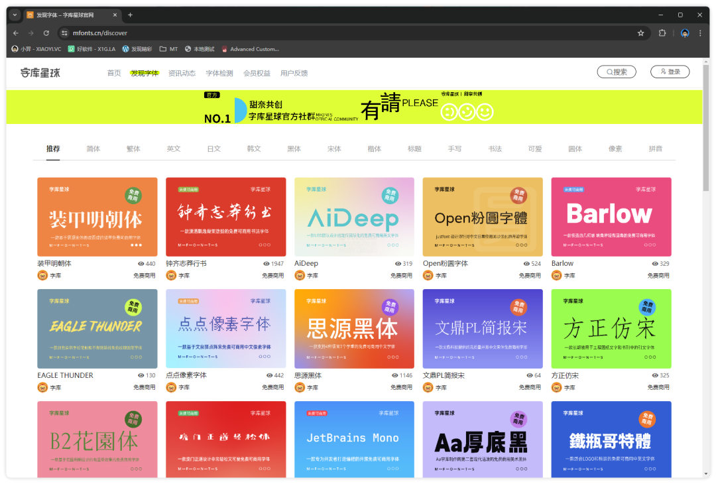Screen dimensions: 716x484
Task: Click the views eye icon for 思源黑体
Action: click(395, 375)
